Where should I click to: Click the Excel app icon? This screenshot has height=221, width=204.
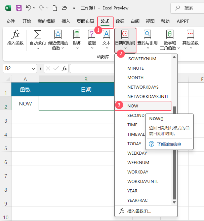click(x=8, y=8)
